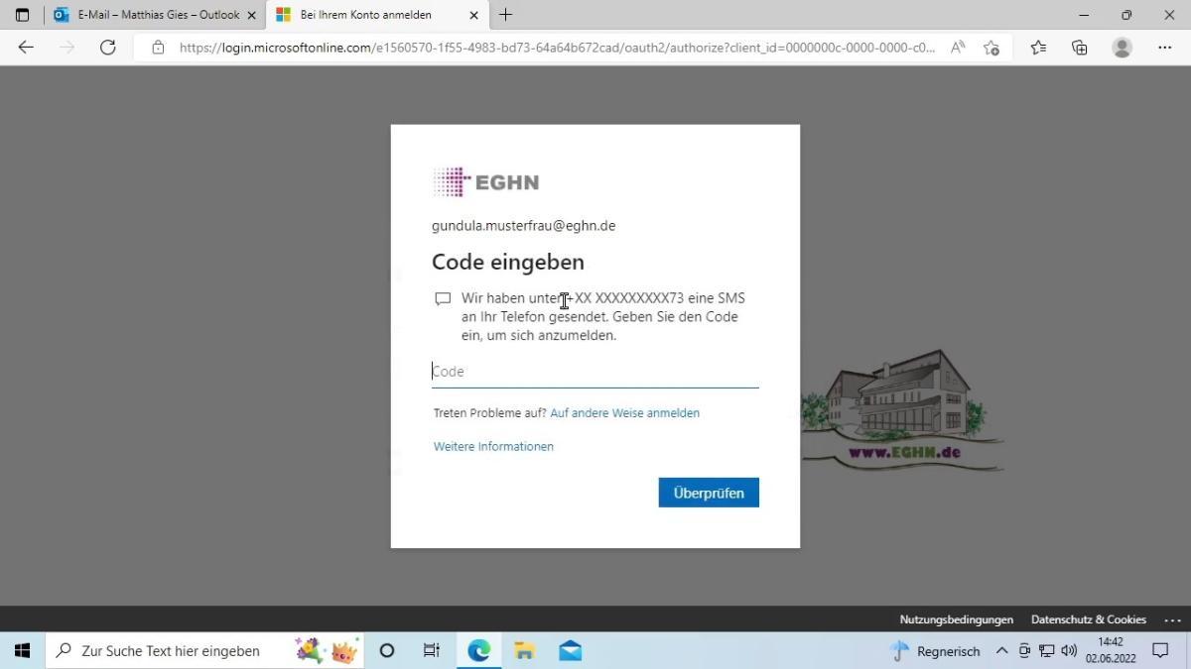Expand hidden system tray icons chevron
Viewport: 1191px width, 669px height.
click(x=1001, y=651)
